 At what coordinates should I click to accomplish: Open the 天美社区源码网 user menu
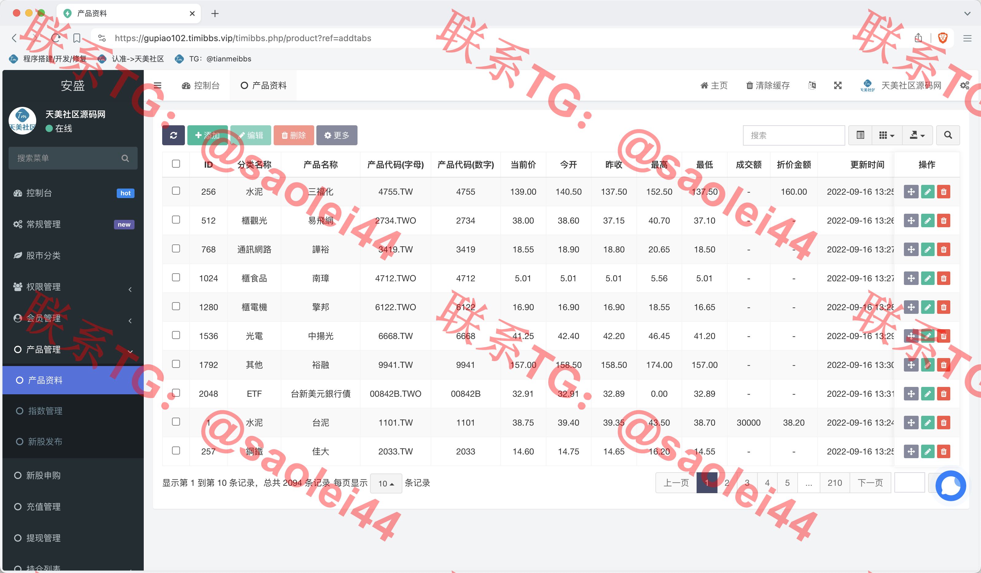[901, 85]
